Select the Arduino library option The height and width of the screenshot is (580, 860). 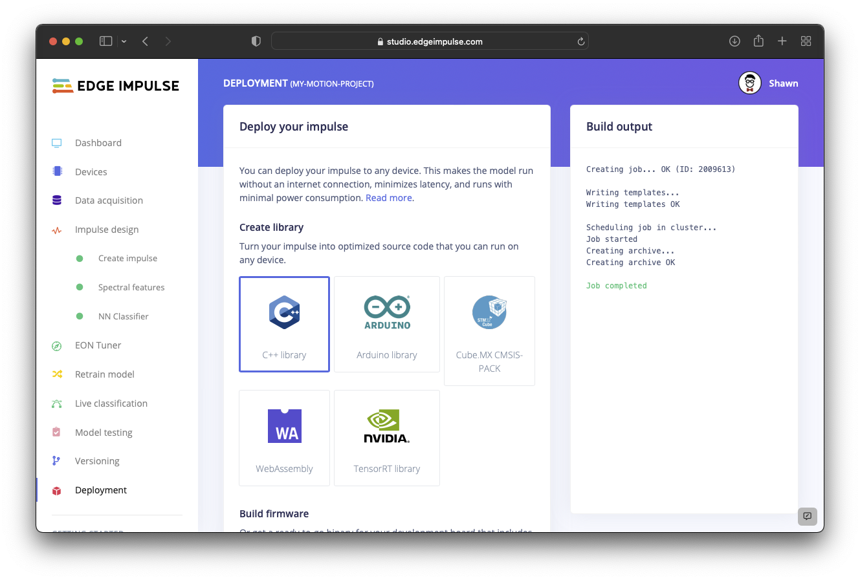pyautogui.click(x=387, y=324)
